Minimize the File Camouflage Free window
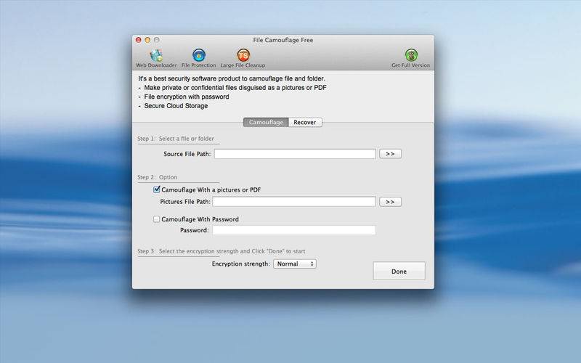The image size is (581, 363). click(147, 40)
